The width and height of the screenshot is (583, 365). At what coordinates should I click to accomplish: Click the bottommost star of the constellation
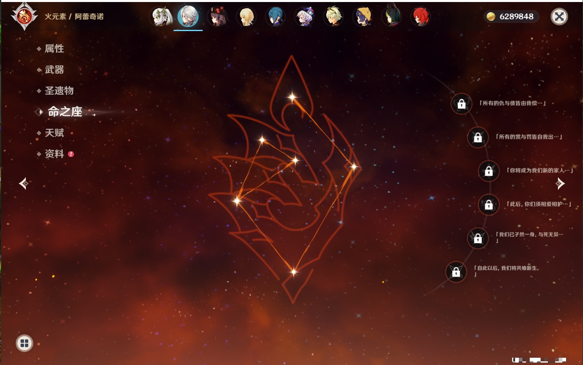294,272
